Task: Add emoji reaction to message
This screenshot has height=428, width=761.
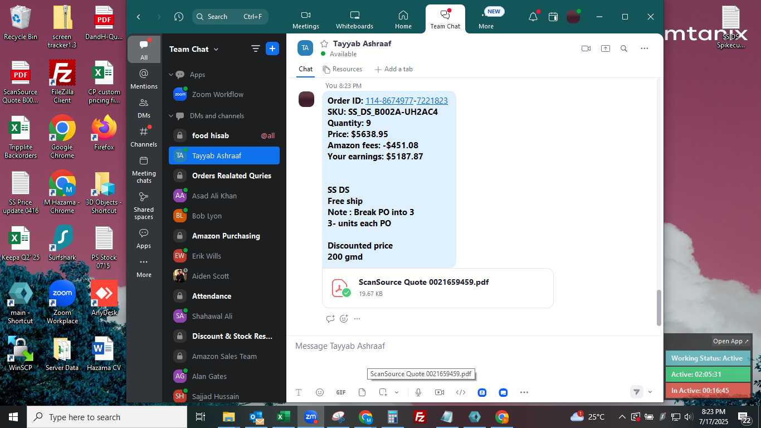Action: tap(344, 319)
